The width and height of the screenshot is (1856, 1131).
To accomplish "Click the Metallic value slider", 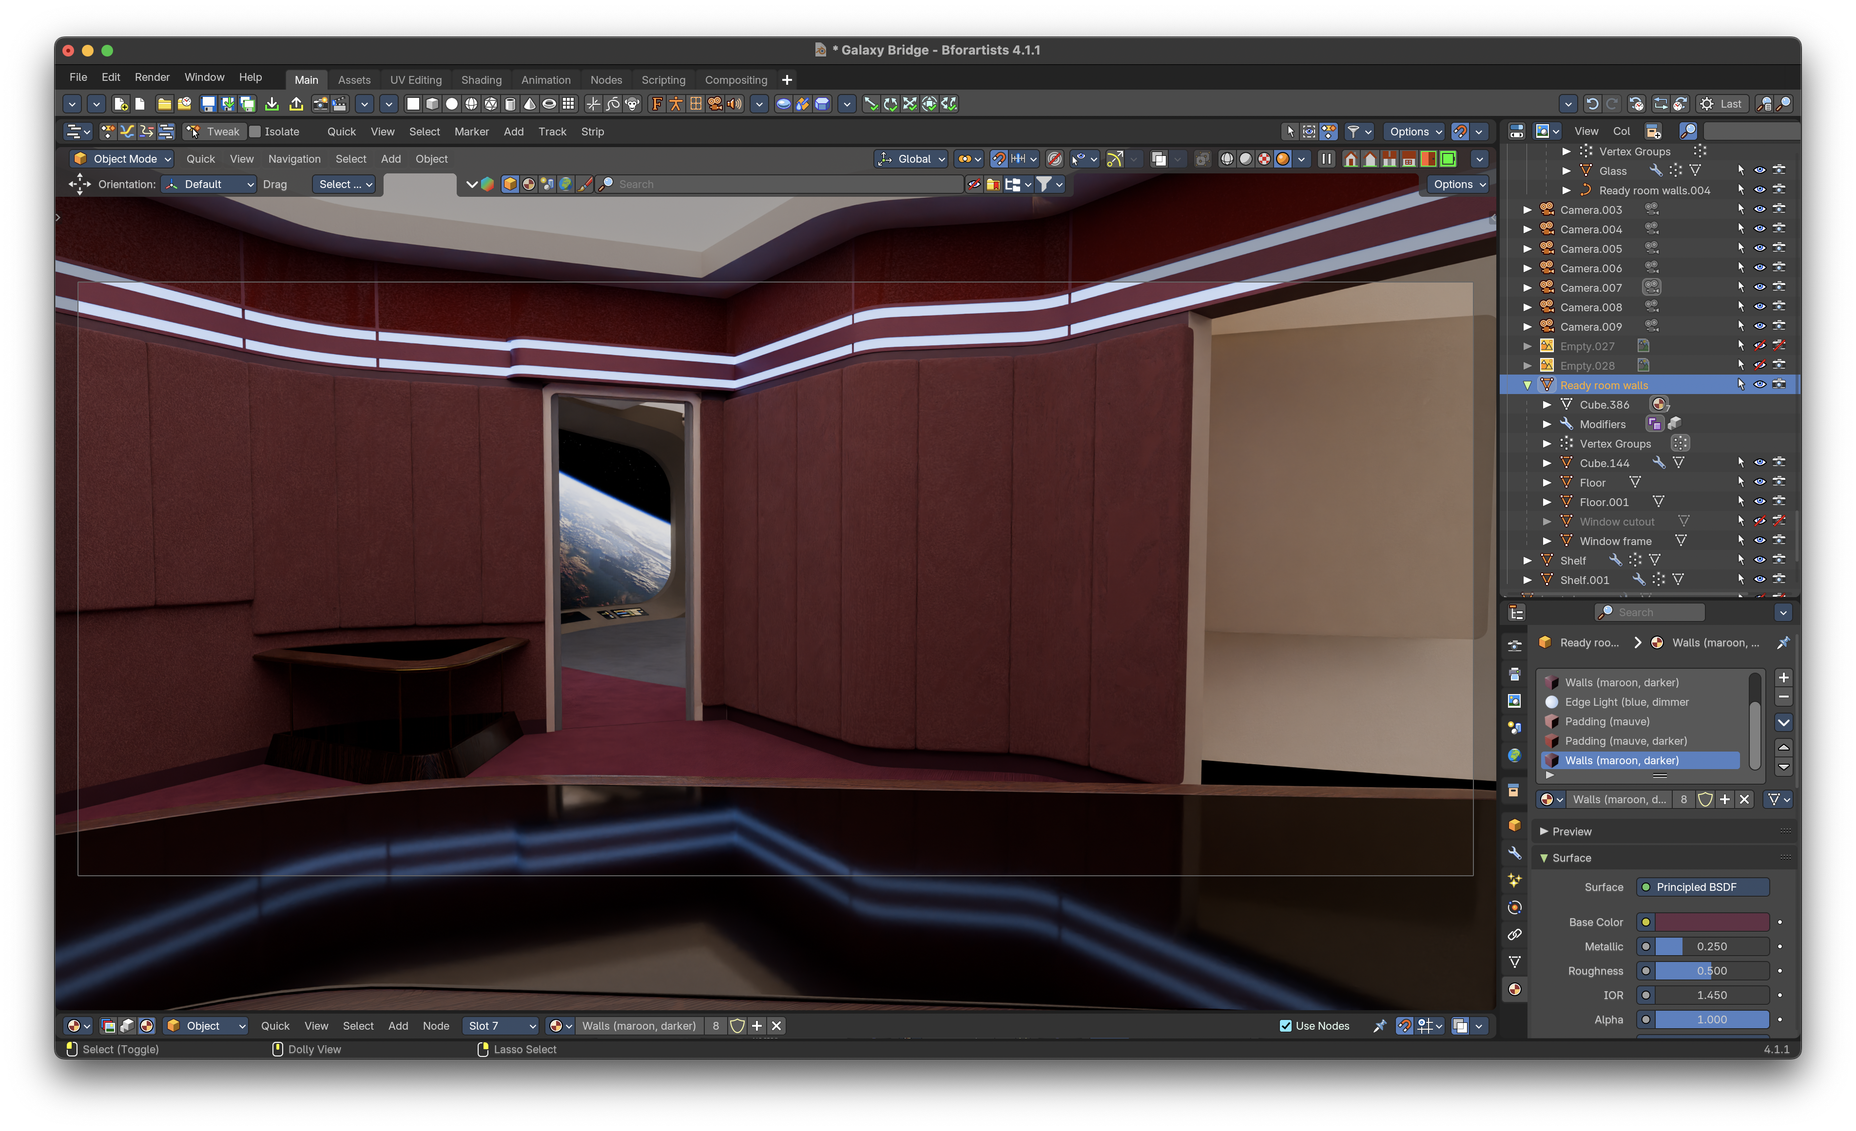I will point(1711,946).
